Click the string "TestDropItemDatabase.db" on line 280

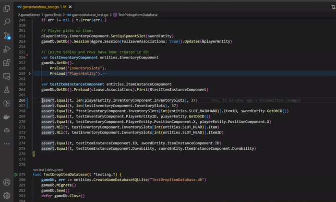click(x=177, y=180)
